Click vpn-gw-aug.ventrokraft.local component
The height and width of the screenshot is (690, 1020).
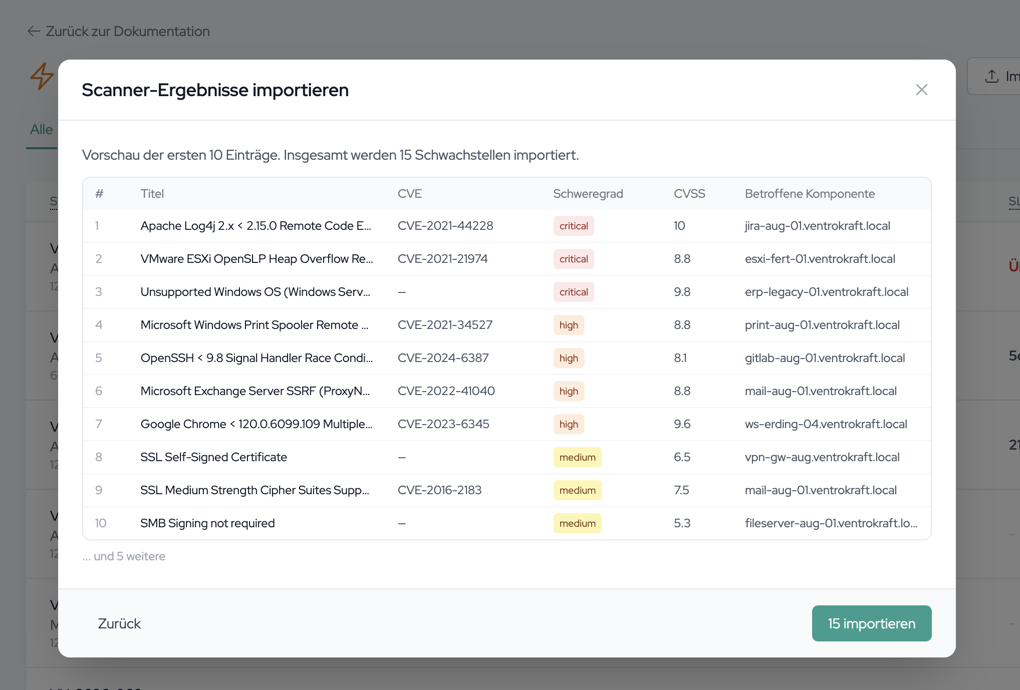822,457
